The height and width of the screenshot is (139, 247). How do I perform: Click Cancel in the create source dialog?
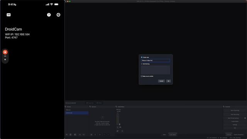click(x=161, y=81)
